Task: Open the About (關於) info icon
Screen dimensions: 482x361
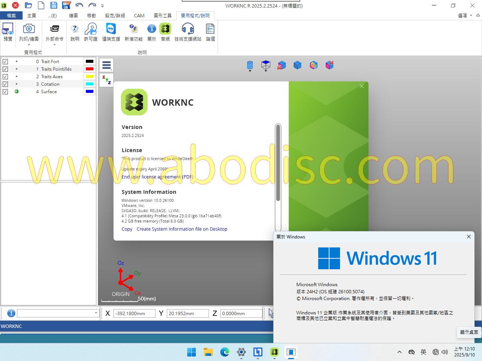Action: (151, 32)
